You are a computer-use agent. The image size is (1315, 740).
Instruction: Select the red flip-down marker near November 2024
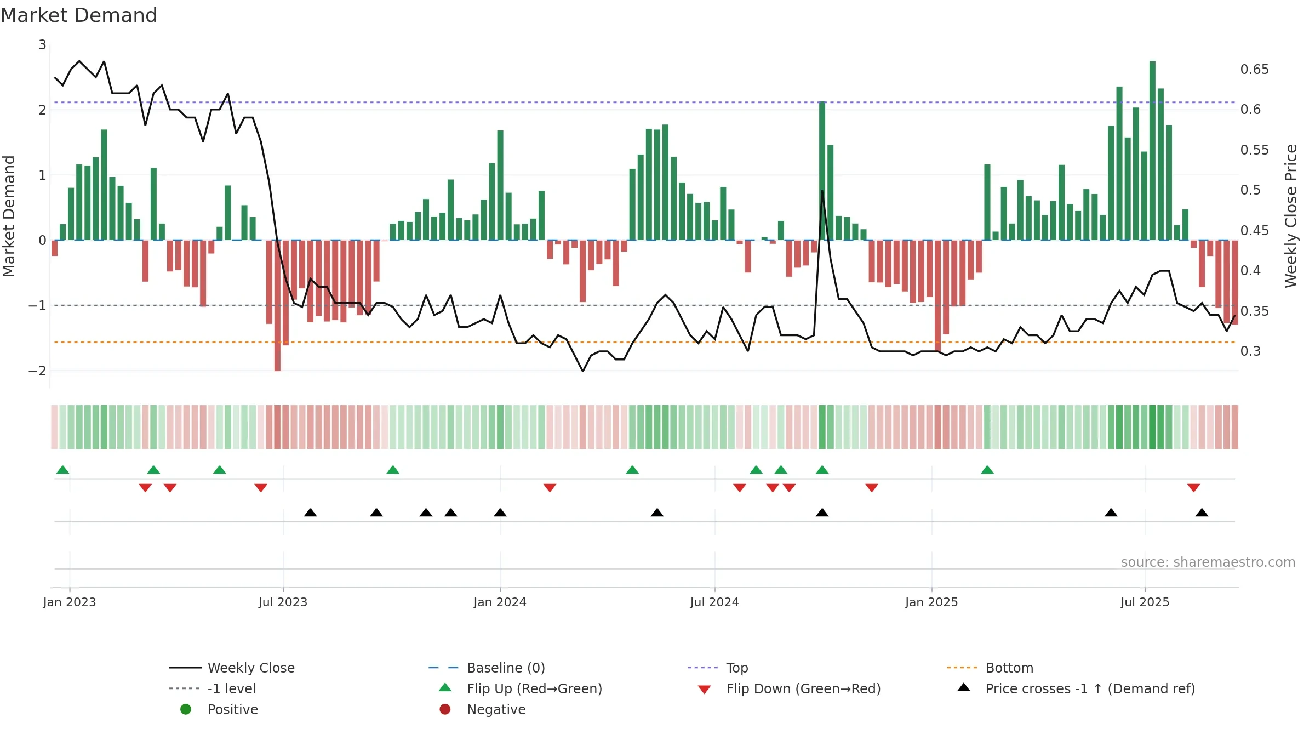click(872, 488)
